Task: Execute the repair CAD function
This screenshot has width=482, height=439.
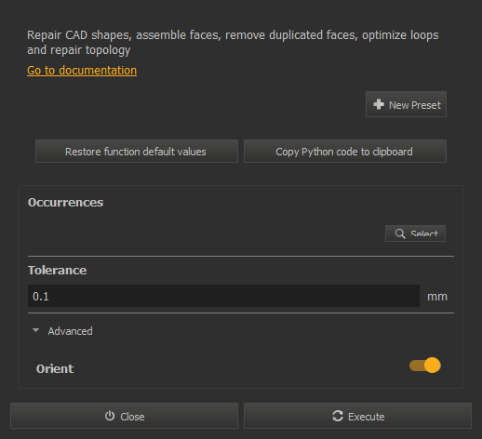Action: [x=357, y=416]
